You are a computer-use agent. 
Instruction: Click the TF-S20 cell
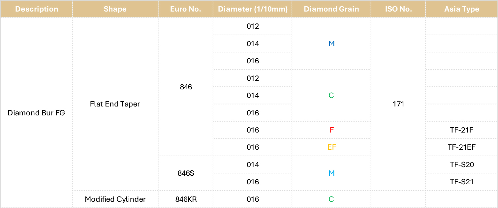click(462, 164)
